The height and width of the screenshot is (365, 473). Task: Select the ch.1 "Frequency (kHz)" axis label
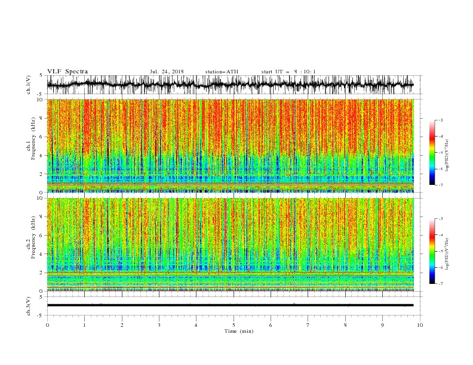[x=33, y=137]
